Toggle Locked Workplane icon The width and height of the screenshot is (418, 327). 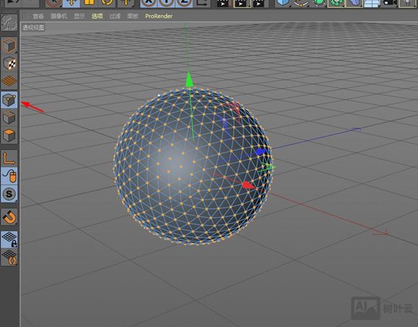[9, 239]
